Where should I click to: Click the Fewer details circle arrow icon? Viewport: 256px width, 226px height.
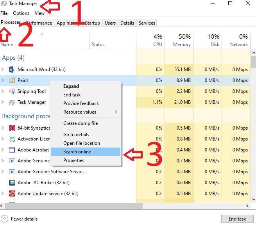tap(4, 219)
